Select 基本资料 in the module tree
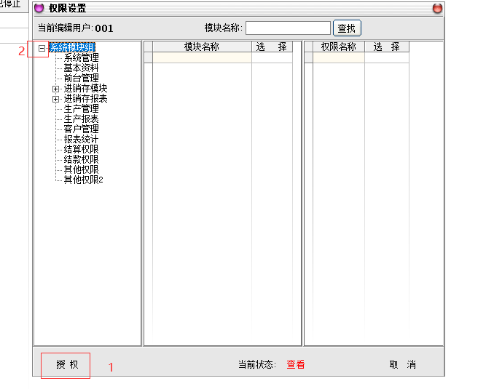The width and height of the screenshot is (494, 389). pos(81,68)
